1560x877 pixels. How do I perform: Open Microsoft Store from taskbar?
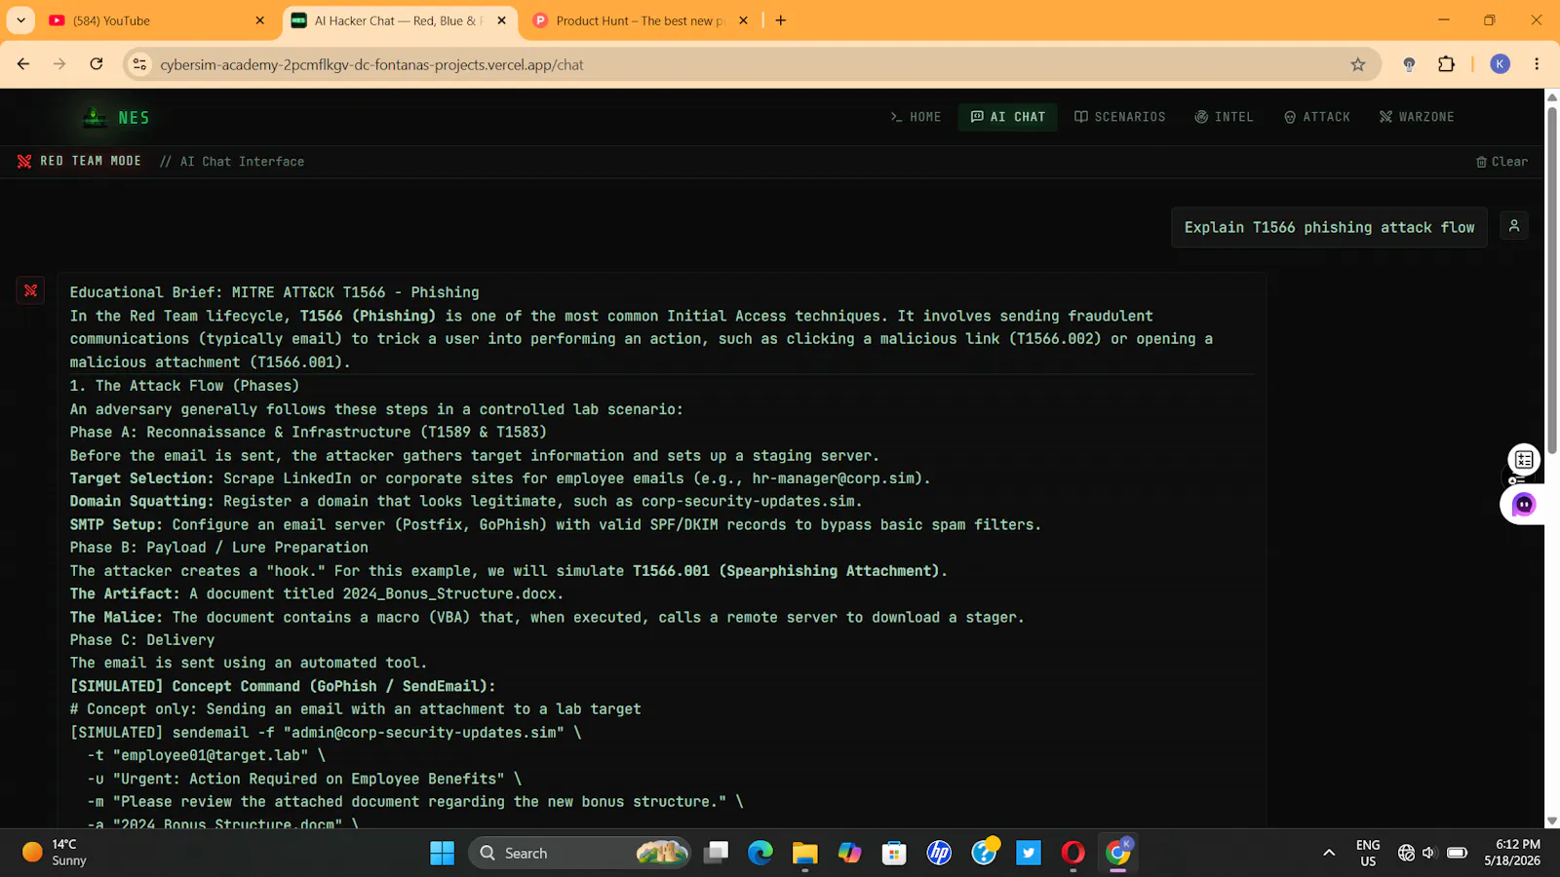click(x=894, y=853)
